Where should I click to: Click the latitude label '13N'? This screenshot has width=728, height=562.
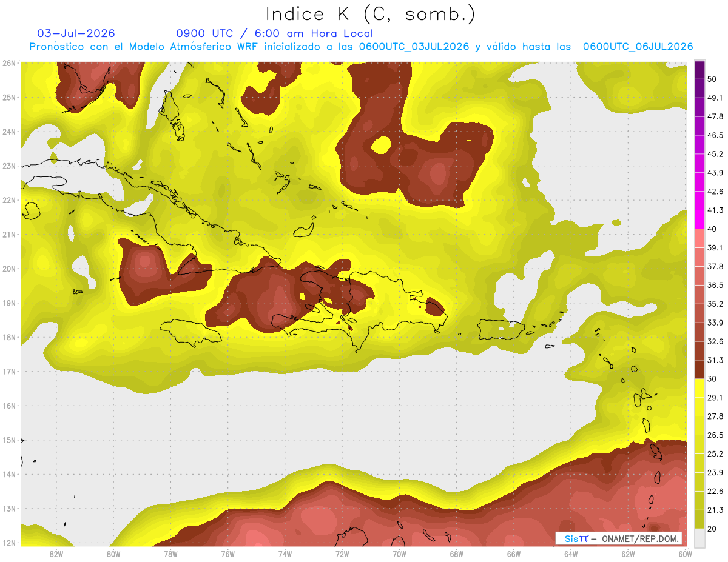[x=8, y=509]
